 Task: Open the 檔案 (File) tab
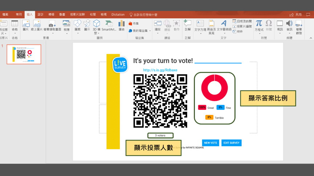click(5, 14)
